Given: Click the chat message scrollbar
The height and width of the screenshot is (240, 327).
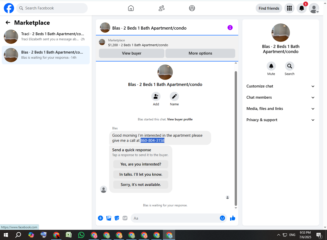Looking at the screenshot, I should coord(236,138).
